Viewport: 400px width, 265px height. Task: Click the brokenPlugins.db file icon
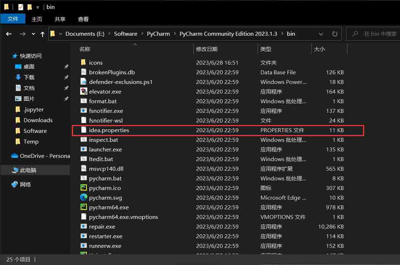coord(83,72)
